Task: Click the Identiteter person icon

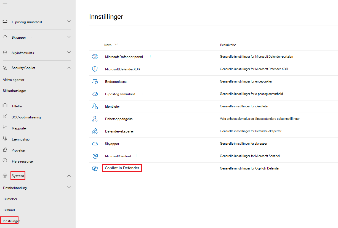Action: coord(95,106)
